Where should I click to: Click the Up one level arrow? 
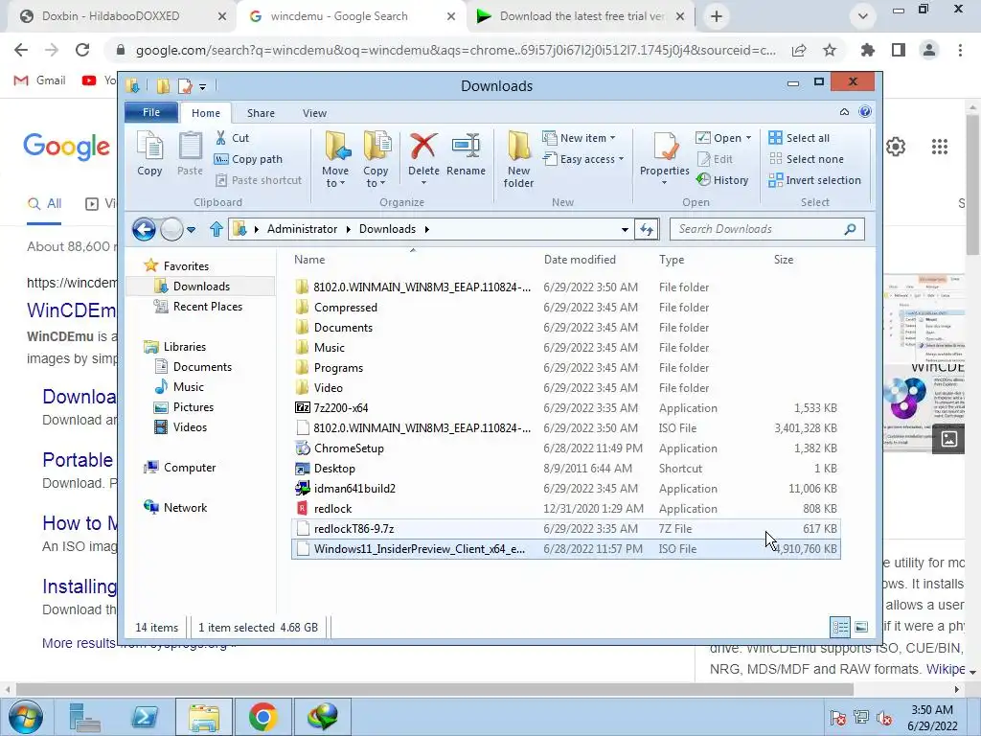(216, 229)
